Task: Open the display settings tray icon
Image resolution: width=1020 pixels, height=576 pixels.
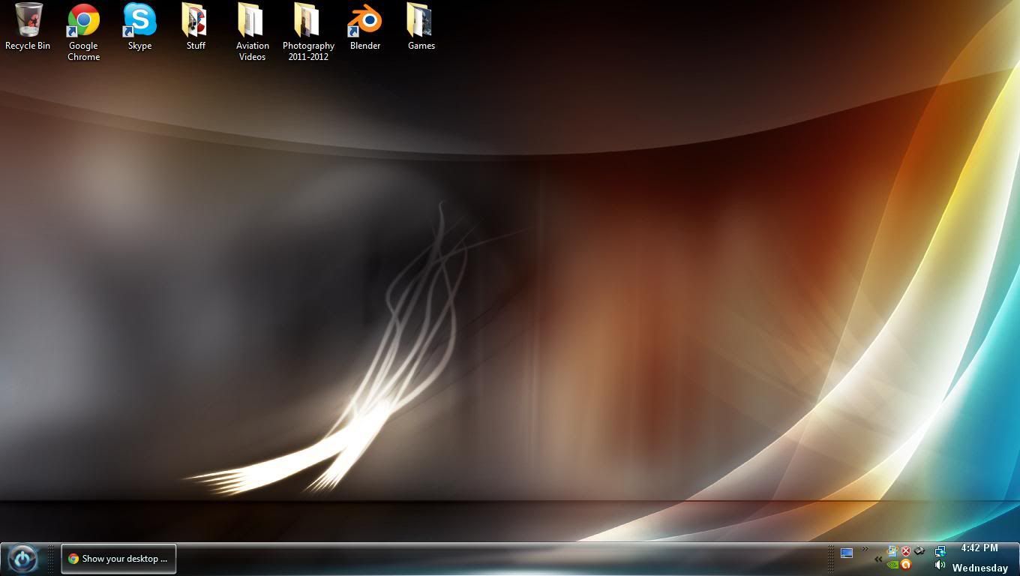Action: point(847,553)
